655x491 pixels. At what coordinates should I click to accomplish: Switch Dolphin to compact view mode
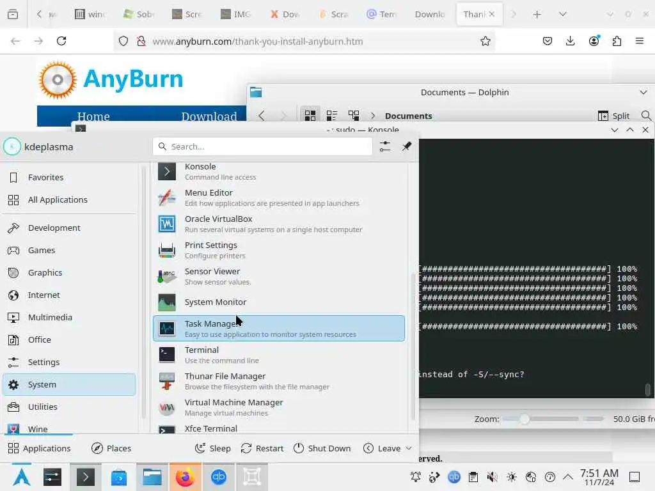tap(332, 116)
